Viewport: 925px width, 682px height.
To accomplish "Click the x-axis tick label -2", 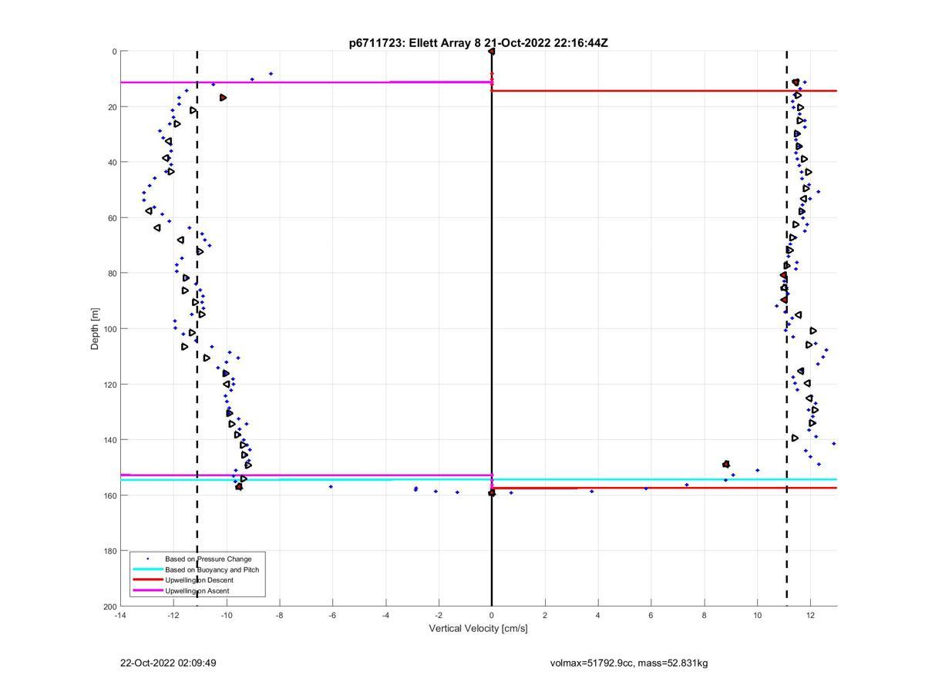I will click(439, 615).
